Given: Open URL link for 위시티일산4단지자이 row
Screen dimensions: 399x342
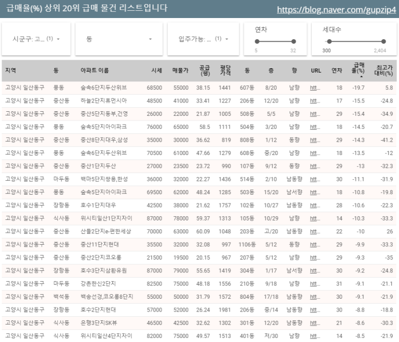Looking at the screenshot, I should (x=315, y=336).
